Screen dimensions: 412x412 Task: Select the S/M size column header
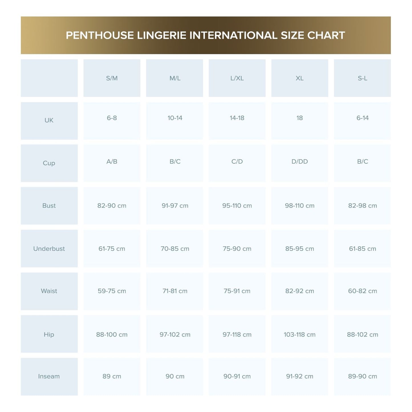[112, 78]
